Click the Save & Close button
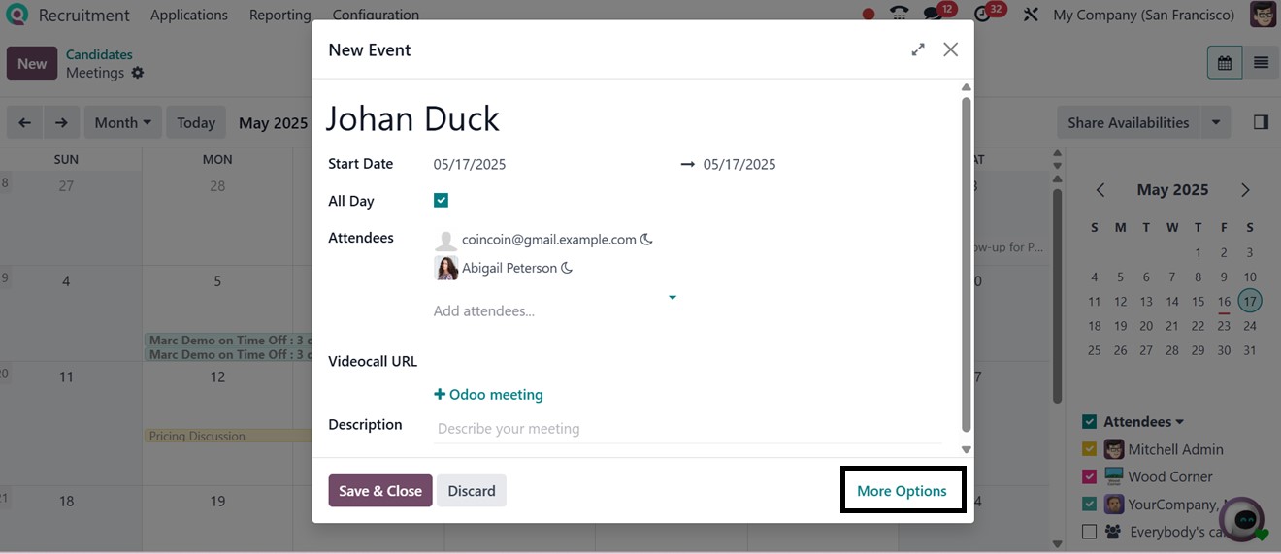Viewport: 1281px width, 554px height. pos(379,491)
